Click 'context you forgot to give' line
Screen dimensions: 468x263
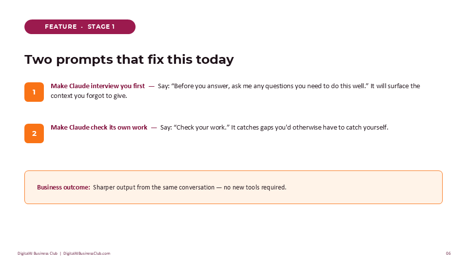(x=89, y=96)
